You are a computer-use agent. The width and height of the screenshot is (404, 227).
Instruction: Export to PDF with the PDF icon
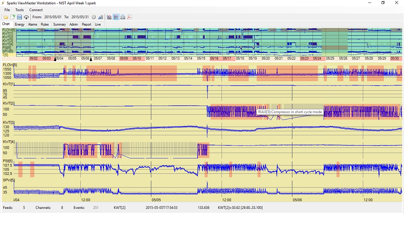point(130,17)
